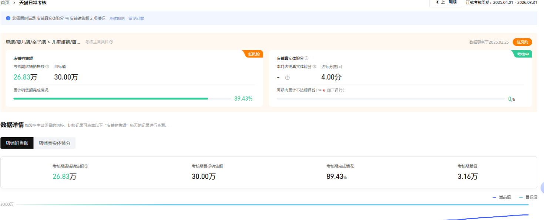Click help icon next to 店铺真实体验分 card title

pyautogui.click(x=306, y=58)
